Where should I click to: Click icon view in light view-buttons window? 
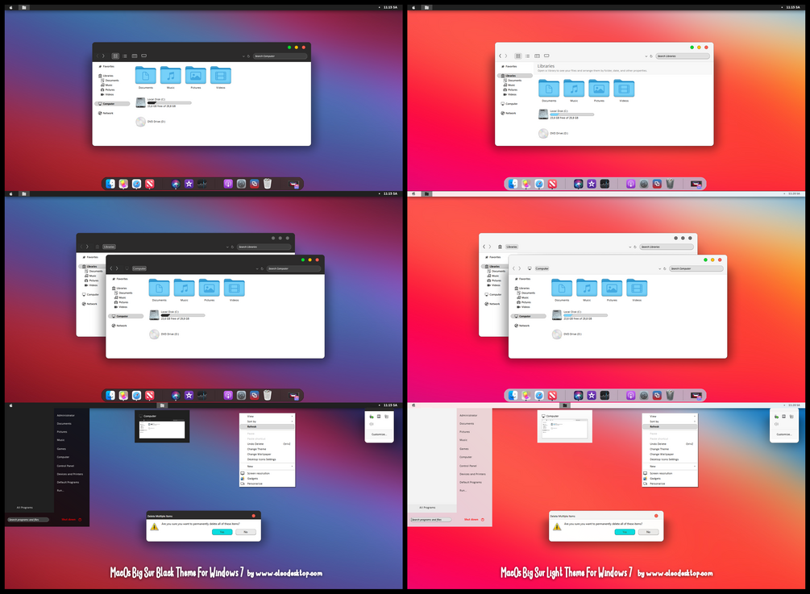tap(518, 56)
